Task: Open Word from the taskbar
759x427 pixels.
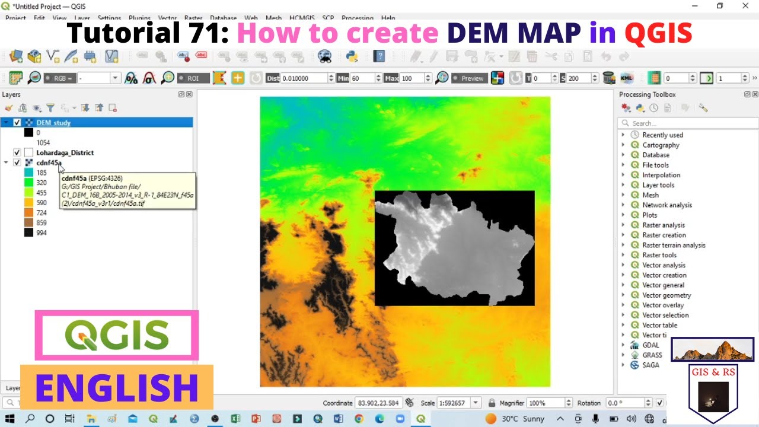Action: (x=338, y=419)
